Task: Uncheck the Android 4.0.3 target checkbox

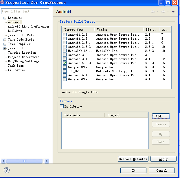Action: point(65,63)
